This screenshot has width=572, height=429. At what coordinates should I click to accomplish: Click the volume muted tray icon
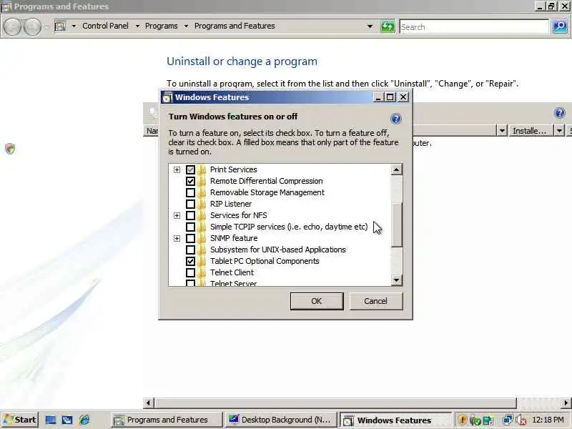pos(522,420)
